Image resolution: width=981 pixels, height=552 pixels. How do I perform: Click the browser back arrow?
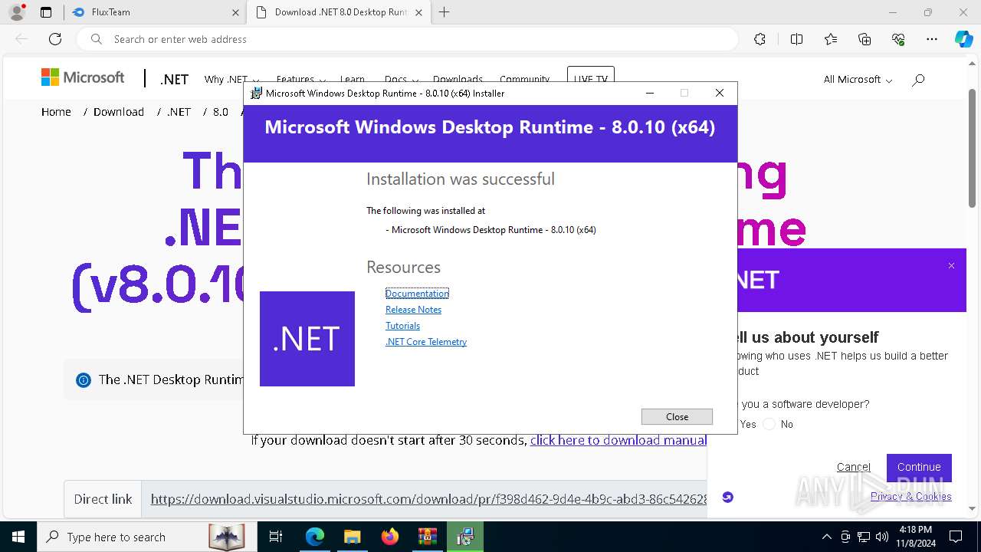click(21, 39)
